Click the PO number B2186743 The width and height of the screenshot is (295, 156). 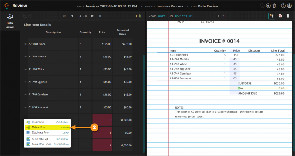click(x=207, y=22)
